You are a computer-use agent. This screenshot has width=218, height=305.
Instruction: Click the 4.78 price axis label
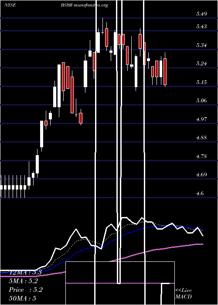tap(201, 156)
